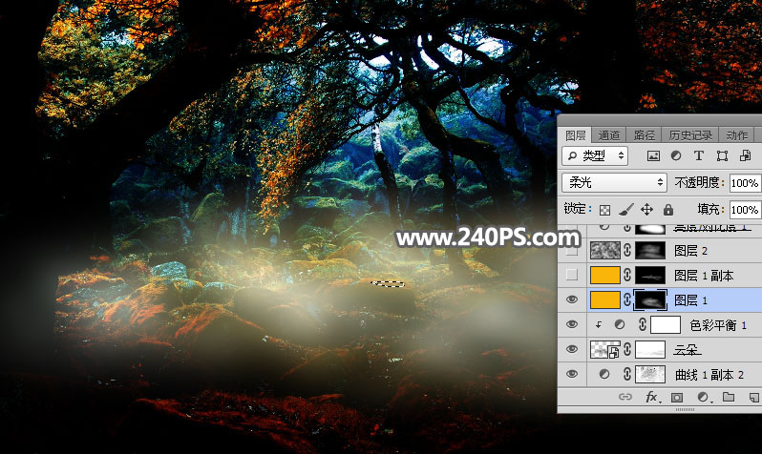Click orange fill thumbnail of 图层 1 副本
Screen dimensions: 762x454
click(x=605, y=275)
